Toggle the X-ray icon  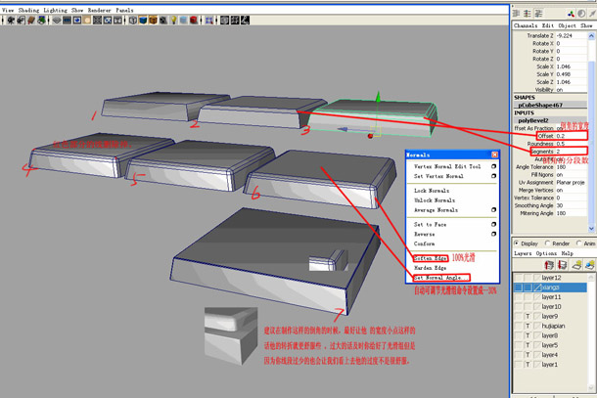pos(224,20)
